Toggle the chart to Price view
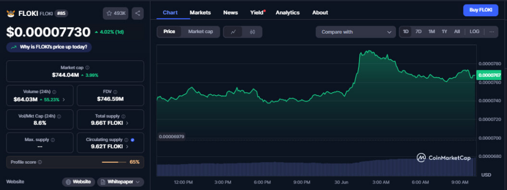507x190 pixels. tap(169, 32)
